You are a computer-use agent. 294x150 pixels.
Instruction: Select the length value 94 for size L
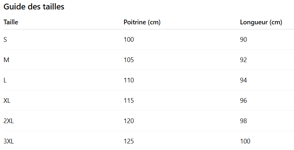click(243, 80)
